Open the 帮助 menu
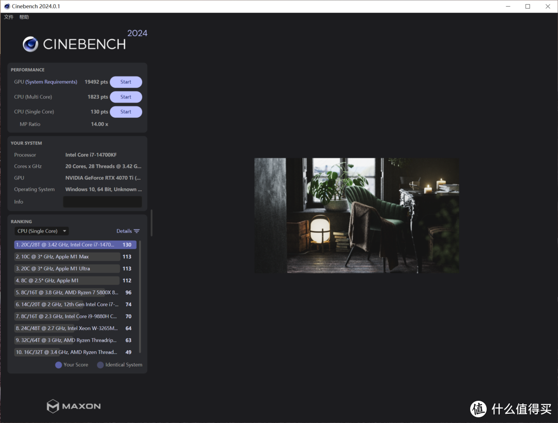 click(x=24, y=17)
